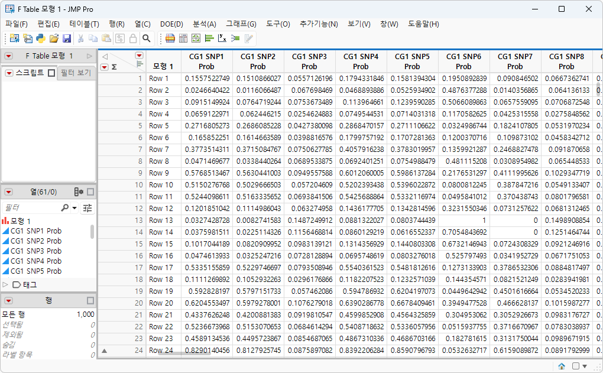Toggle the checkbox beside 스크립트
Viewport: 603px width, 373px height.
51,73
